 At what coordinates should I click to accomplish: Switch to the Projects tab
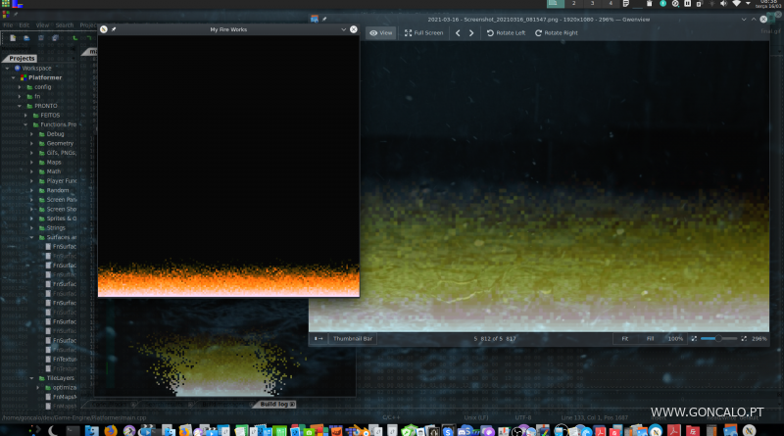(22, 58)
